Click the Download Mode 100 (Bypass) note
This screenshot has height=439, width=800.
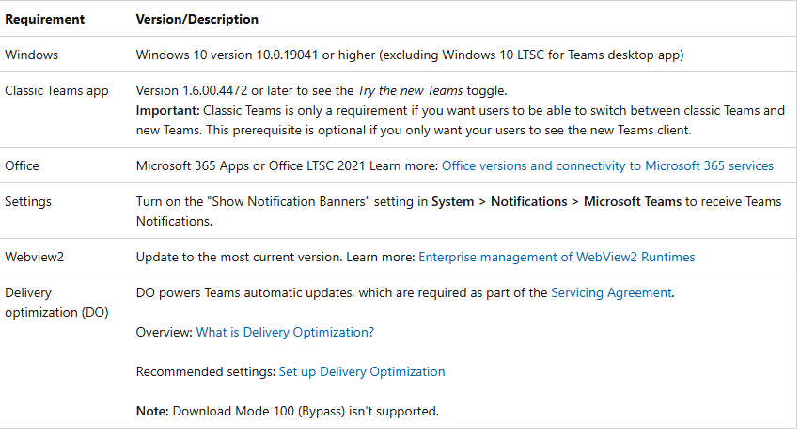288,412
